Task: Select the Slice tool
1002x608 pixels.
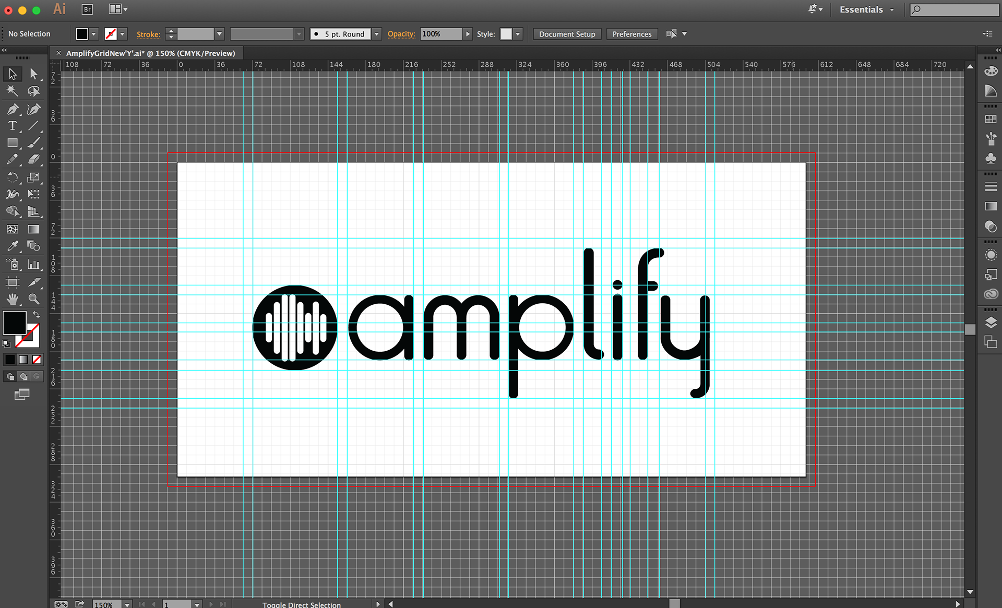Action: (x=34, y=282)
